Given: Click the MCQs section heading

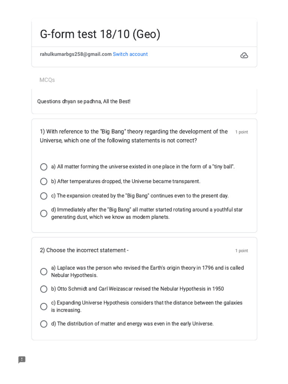Looking at the screenshot, I should 47,80.
